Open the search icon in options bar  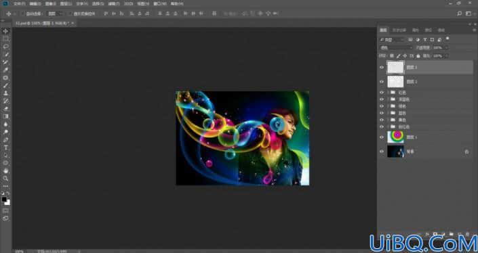pyautogui.click(x=460, y=14)
